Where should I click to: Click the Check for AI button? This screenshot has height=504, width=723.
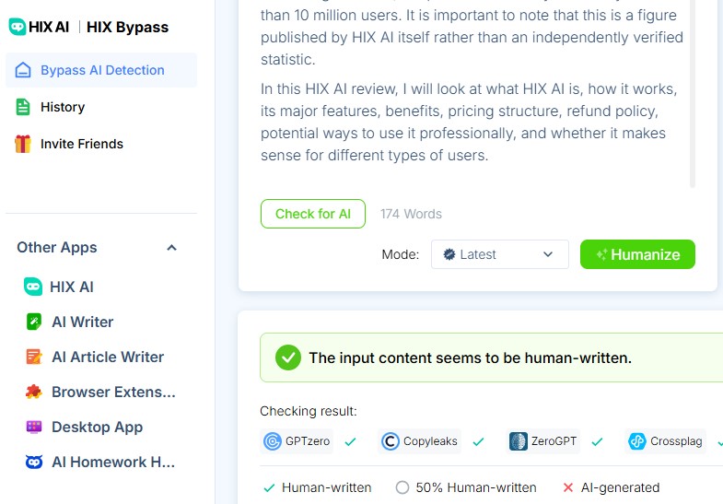313,214
